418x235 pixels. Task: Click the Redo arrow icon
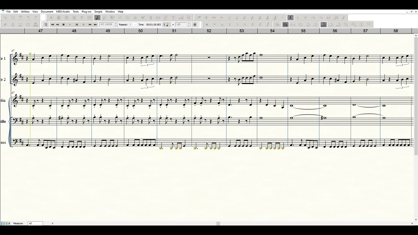click(x=36, y=18)
